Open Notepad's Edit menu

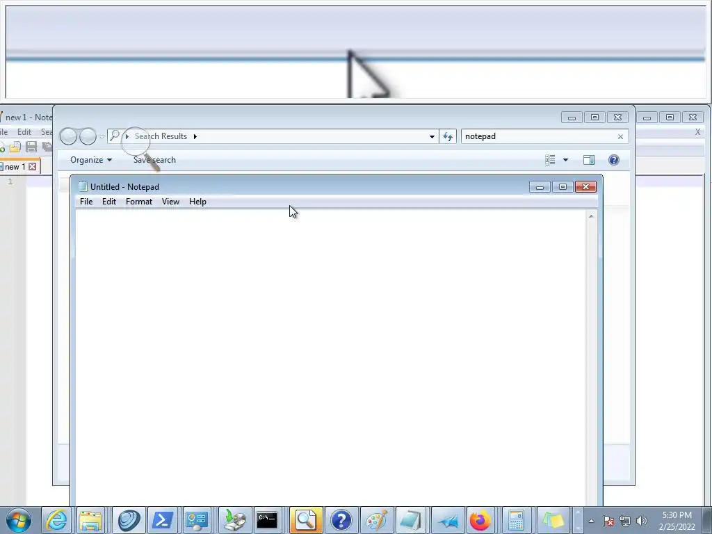coord(109,202)
